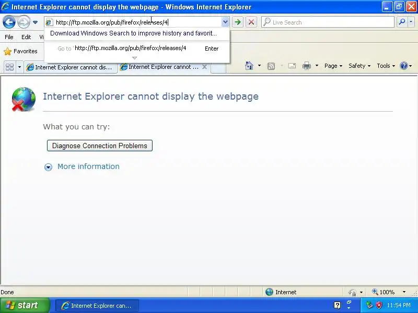Screen dimensions: 418x313
Task: Open the File menu
Action: click(x=9, y=37)
